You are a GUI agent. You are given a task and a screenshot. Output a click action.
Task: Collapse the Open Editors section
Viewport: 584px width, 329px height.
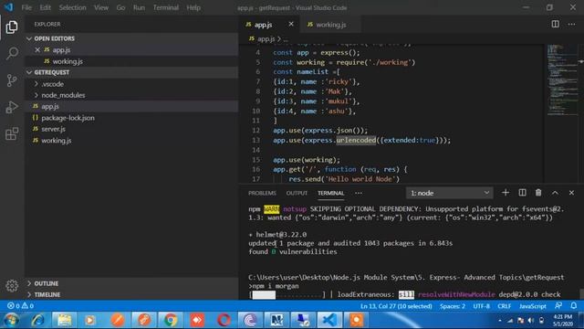tap(132, 38)
